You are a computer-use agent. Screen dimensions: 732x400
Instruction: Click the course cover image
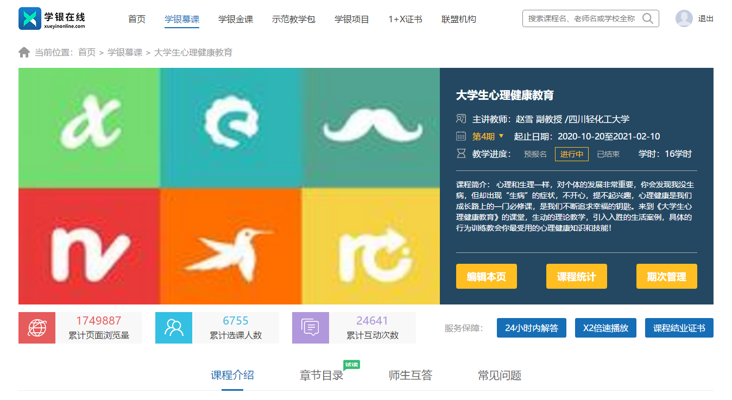coord(229,186)
